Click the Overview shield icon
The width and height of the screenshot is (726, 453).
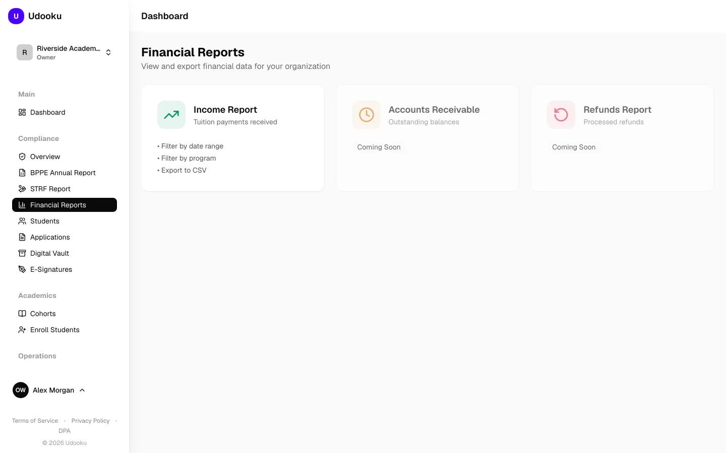click(22, 157)
